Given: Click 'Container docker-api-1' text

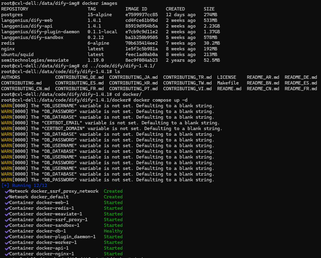Looking at the screenshot, I should [39, 248].
